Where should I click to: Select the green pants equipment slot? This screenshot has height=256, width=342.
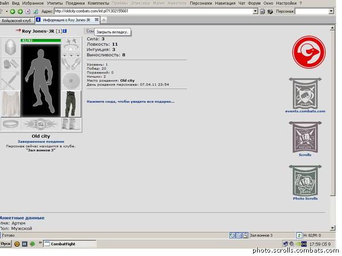pyautogui.click(x=71, y=104)
